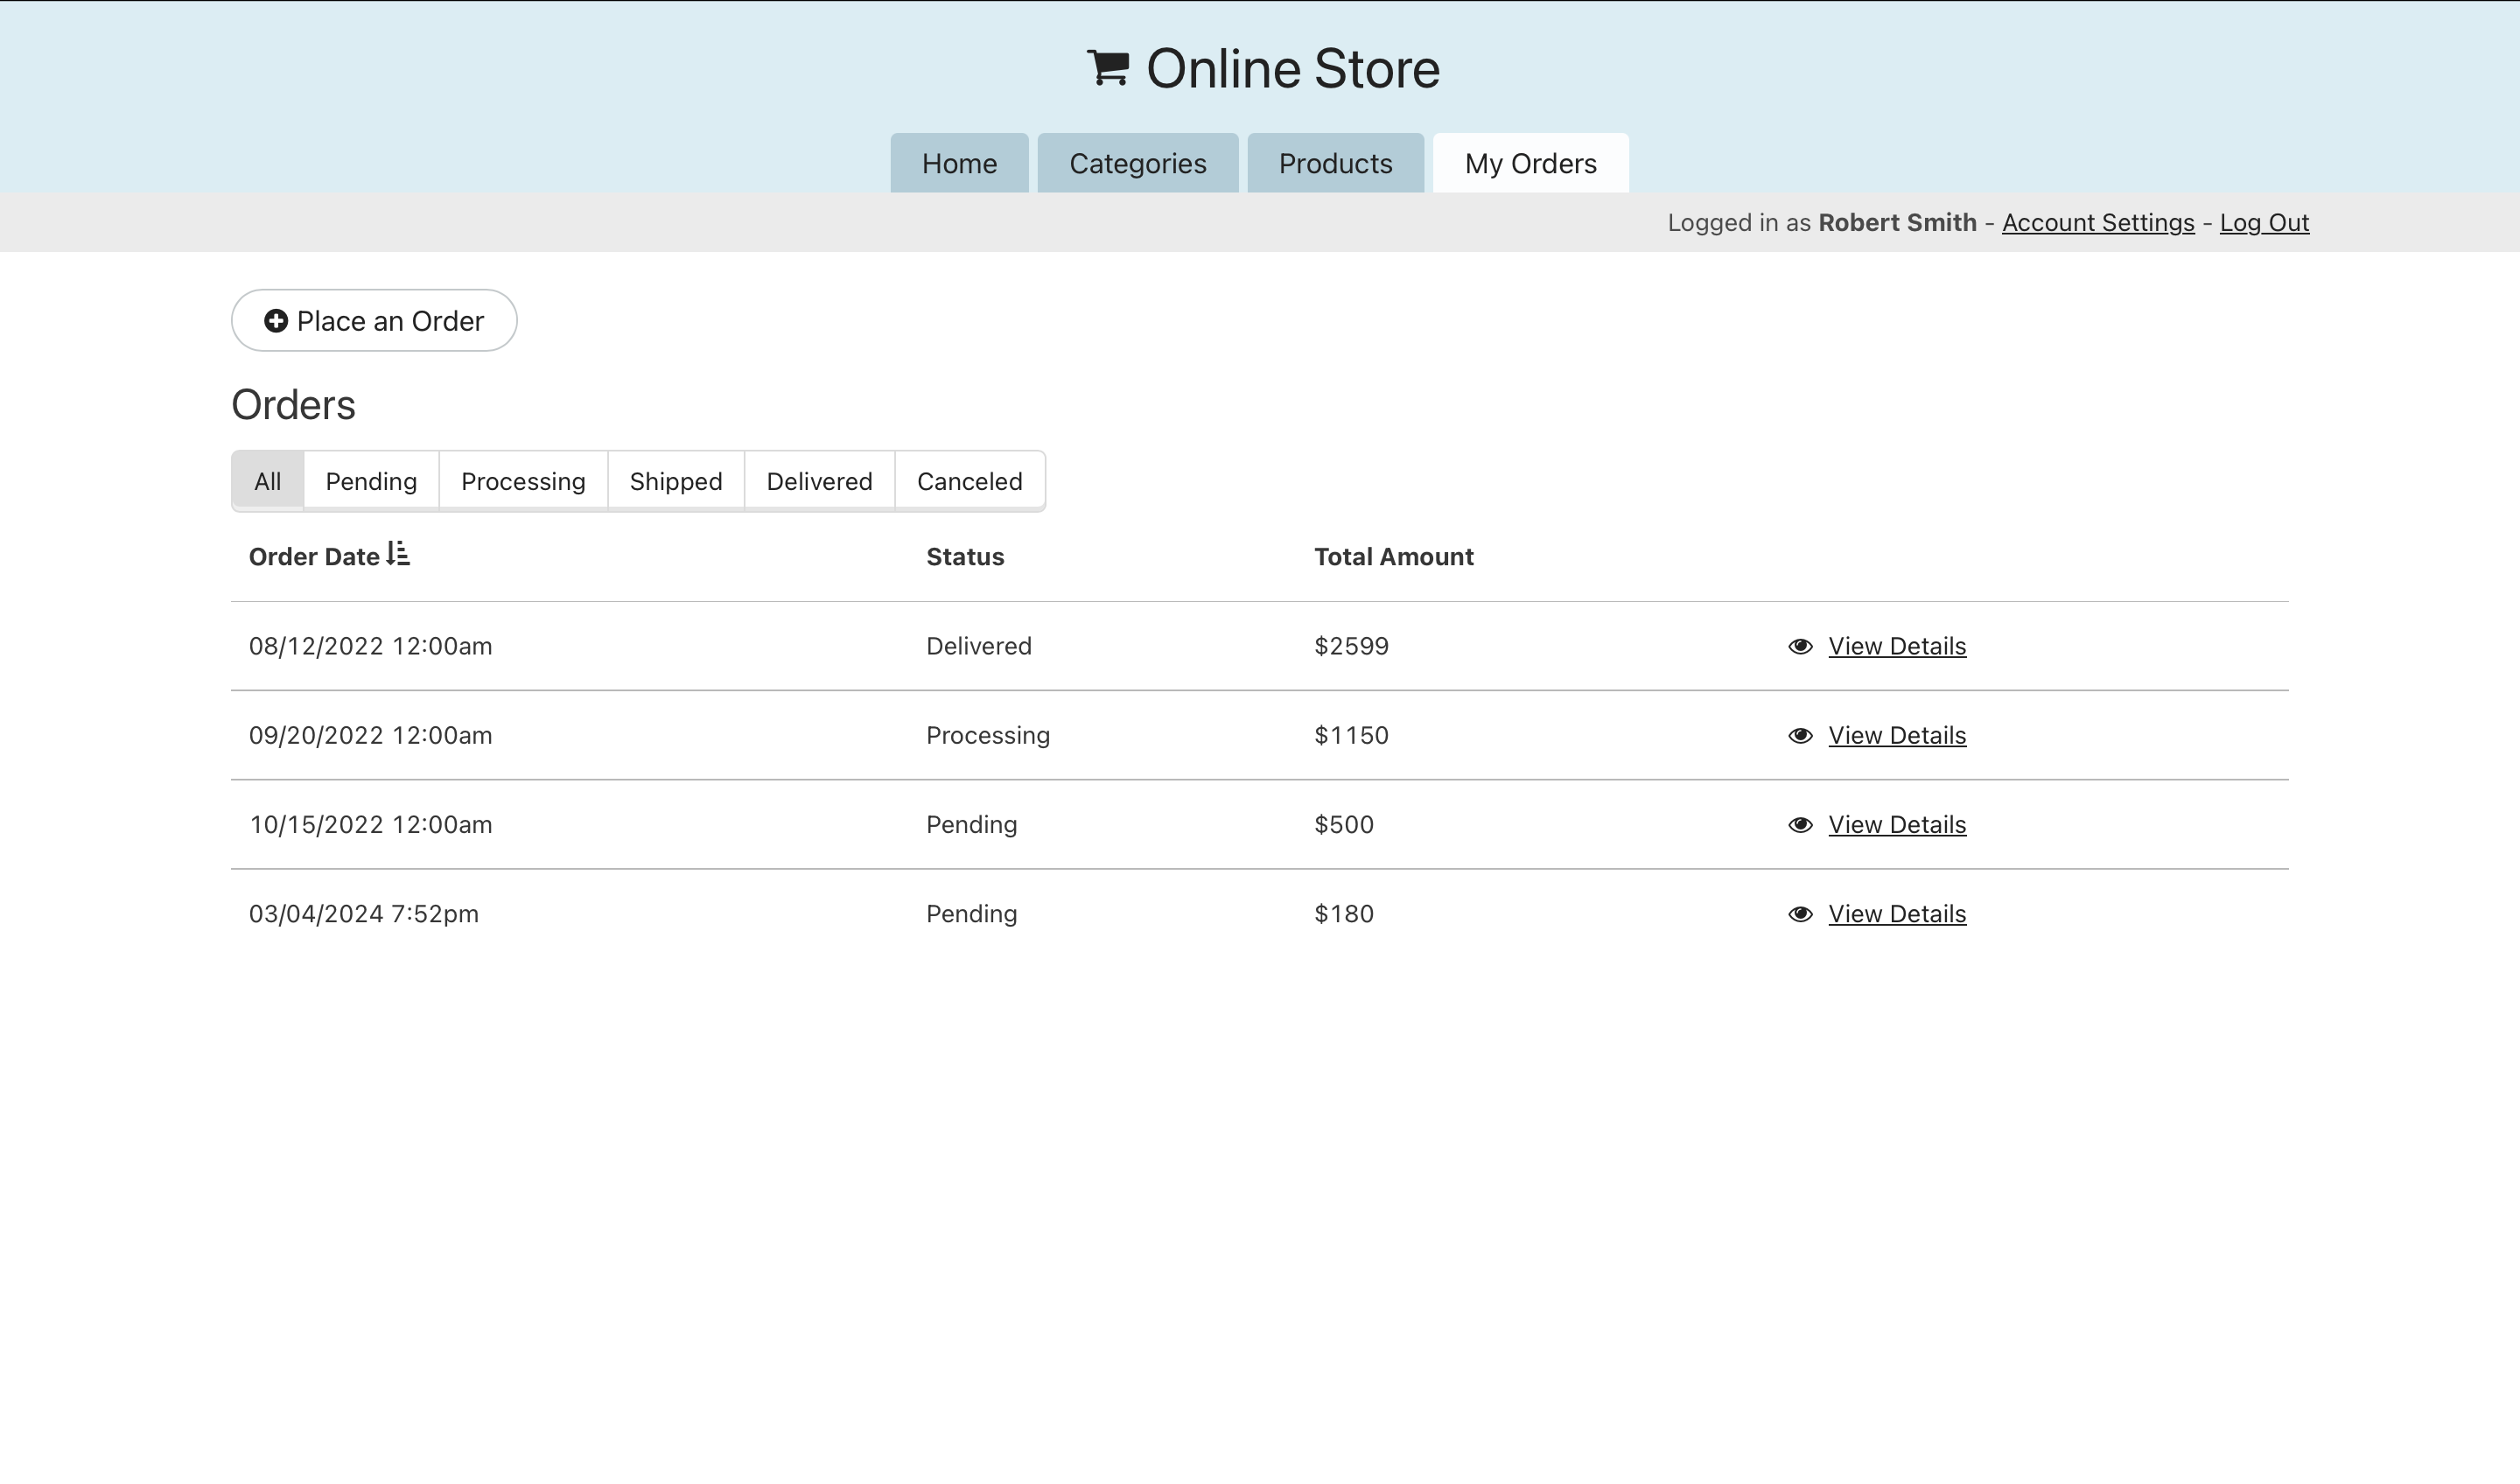Image resolution: width=2520 pixels, height=1484 pixels.
Task: View Details of 03/04/2024 order
Action: pyautogui.click(x=1896, y=914)
